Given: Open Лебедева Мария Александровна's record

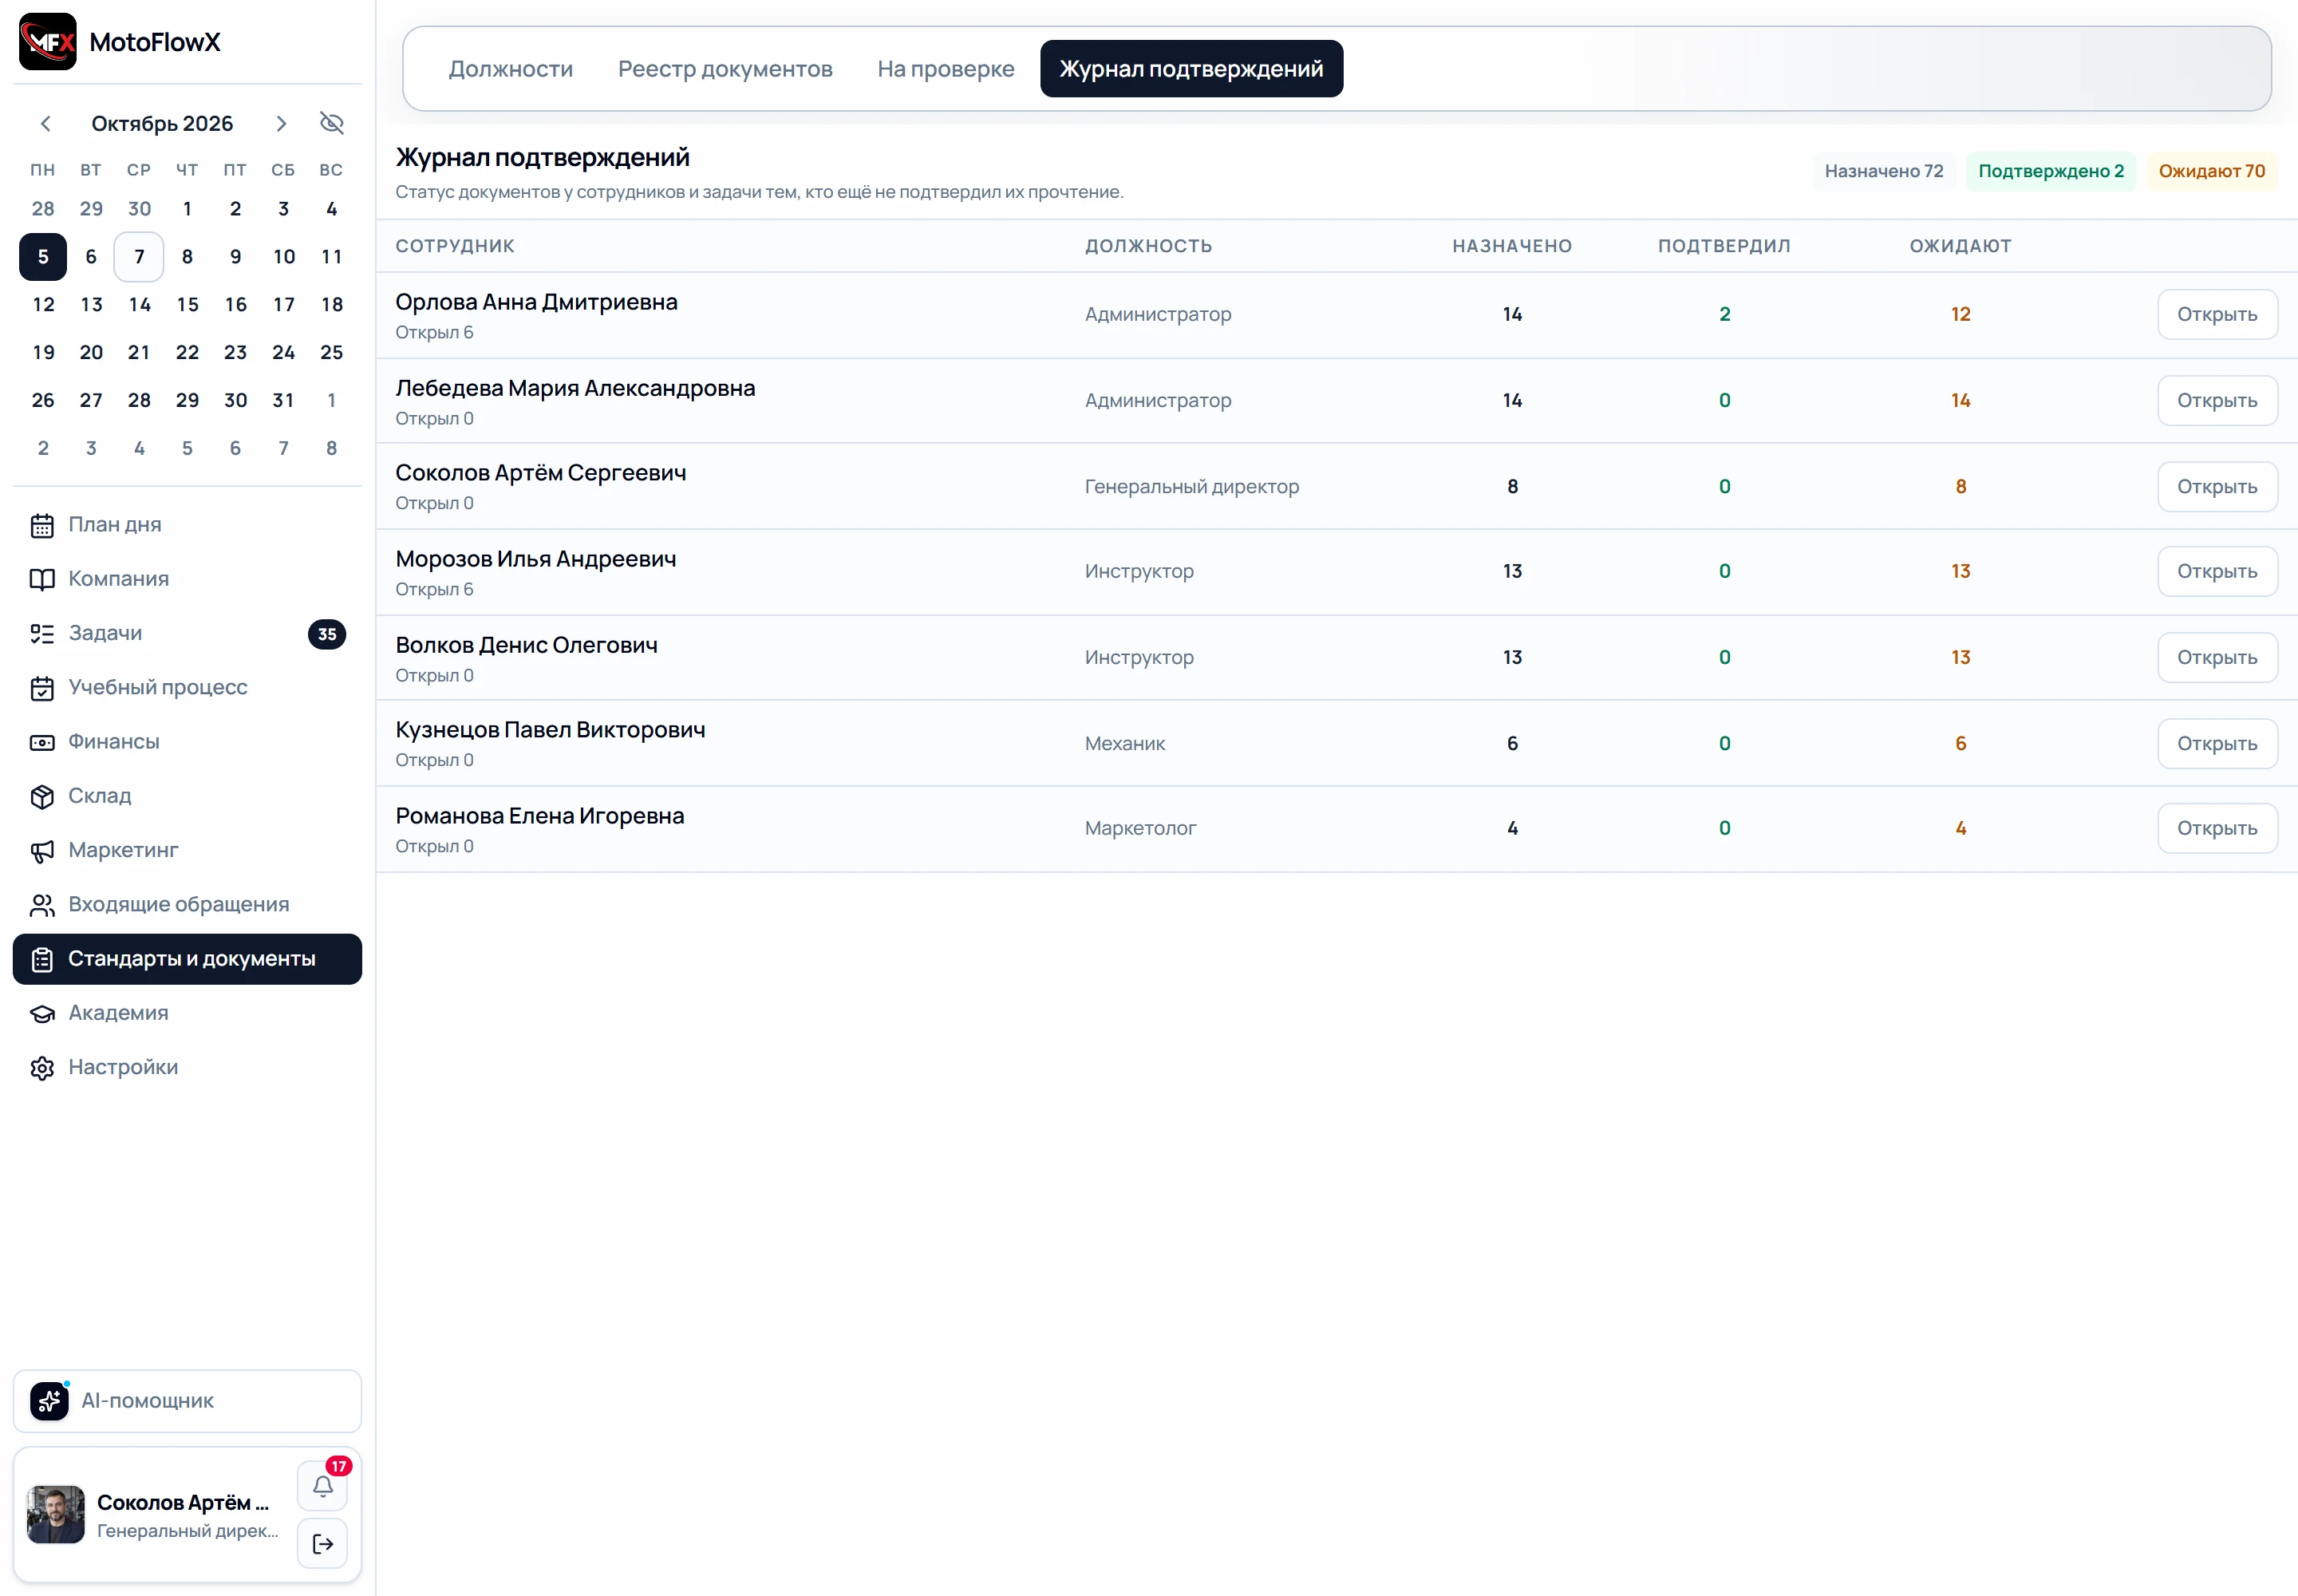Looking at the screenshot, I should coord(2217,401).
